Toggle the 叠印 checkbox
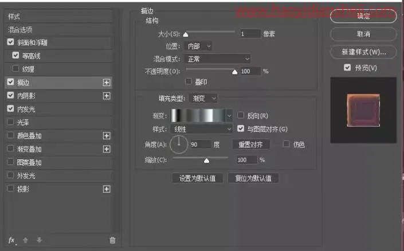 click(x=189, y=81)
